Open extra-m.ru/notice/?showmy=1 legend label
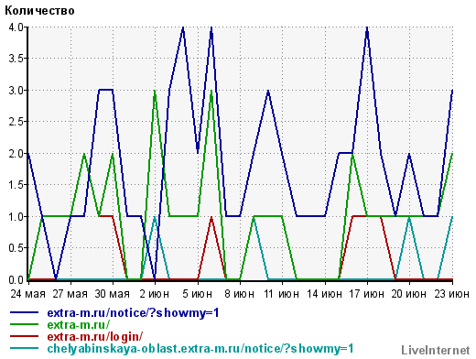Image resolution: width=476 pixels, height=359 pixels. click(133, 313)
